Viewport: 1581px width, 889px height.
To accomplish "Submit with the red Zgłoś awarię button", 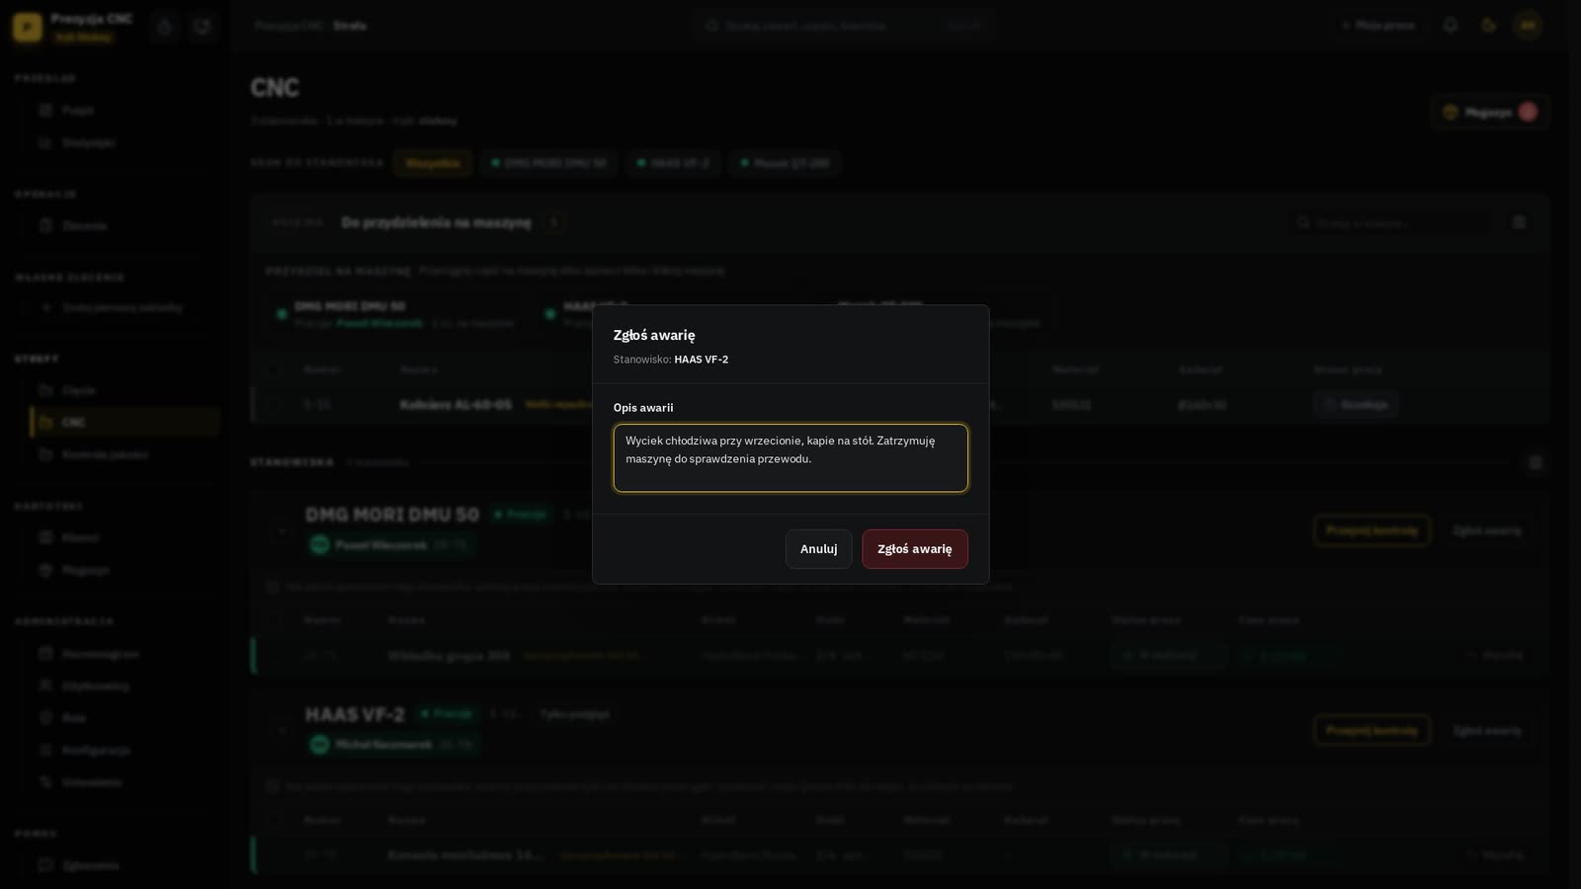I will (x=915, y=549).
